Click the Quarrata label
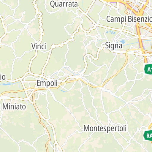 coord(64,4)
